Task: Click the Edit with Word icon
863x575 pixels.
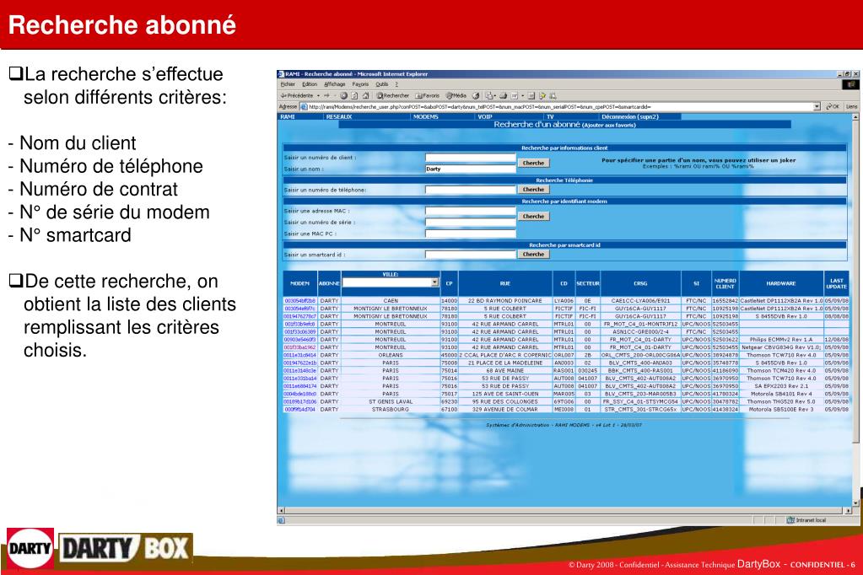Action: [514, 96]
